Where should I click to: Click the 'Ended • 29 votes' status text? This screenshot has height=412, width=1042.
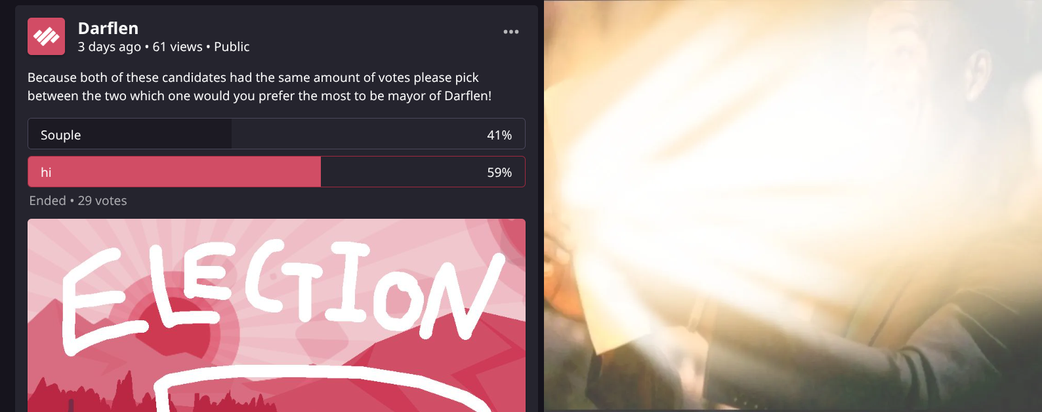78,201
